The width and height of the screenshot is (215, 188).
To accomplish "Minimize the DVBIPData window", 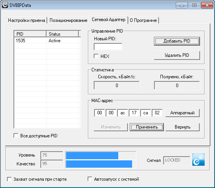I will click(x=182, y=5).
